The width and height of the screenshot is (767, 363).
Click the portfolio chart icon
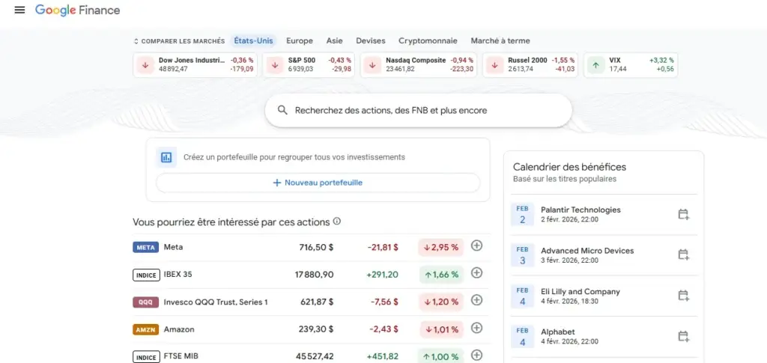pyautogui.click(x=166, y=157)
